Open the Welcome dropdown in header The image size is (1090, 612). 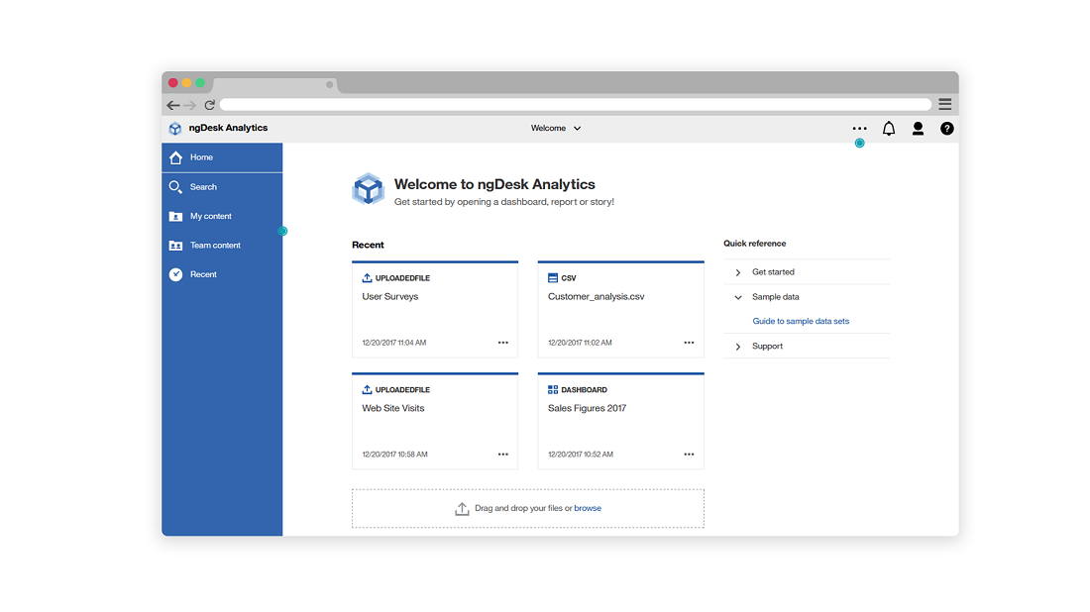point(556,129)
